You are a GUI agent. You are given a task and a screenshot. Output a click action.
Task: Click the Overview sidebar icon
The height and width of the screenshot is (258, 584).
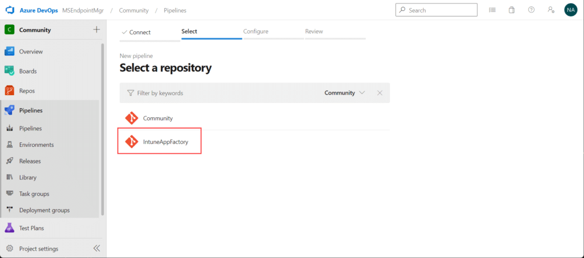click(9, 51)
